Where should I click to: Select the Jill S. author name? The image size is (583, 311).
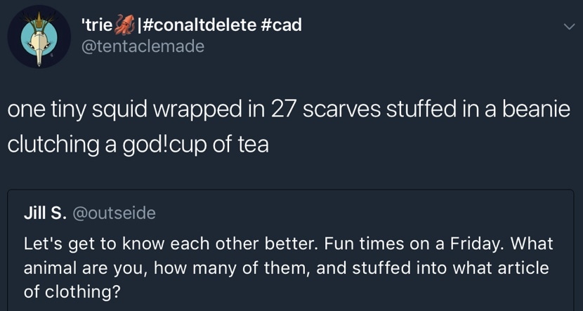coord(44,213)
